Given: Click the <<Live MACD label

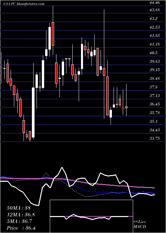Looking at the screenshot, I should click(140, 224).
